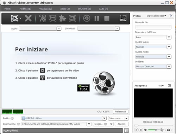Expand the Qualità Video dropdown
Screen dimensions: 176x134
click(169, 47)
